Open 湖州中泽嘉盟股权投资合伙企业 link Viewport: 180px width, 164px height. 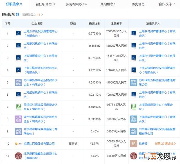pos(40,119)
